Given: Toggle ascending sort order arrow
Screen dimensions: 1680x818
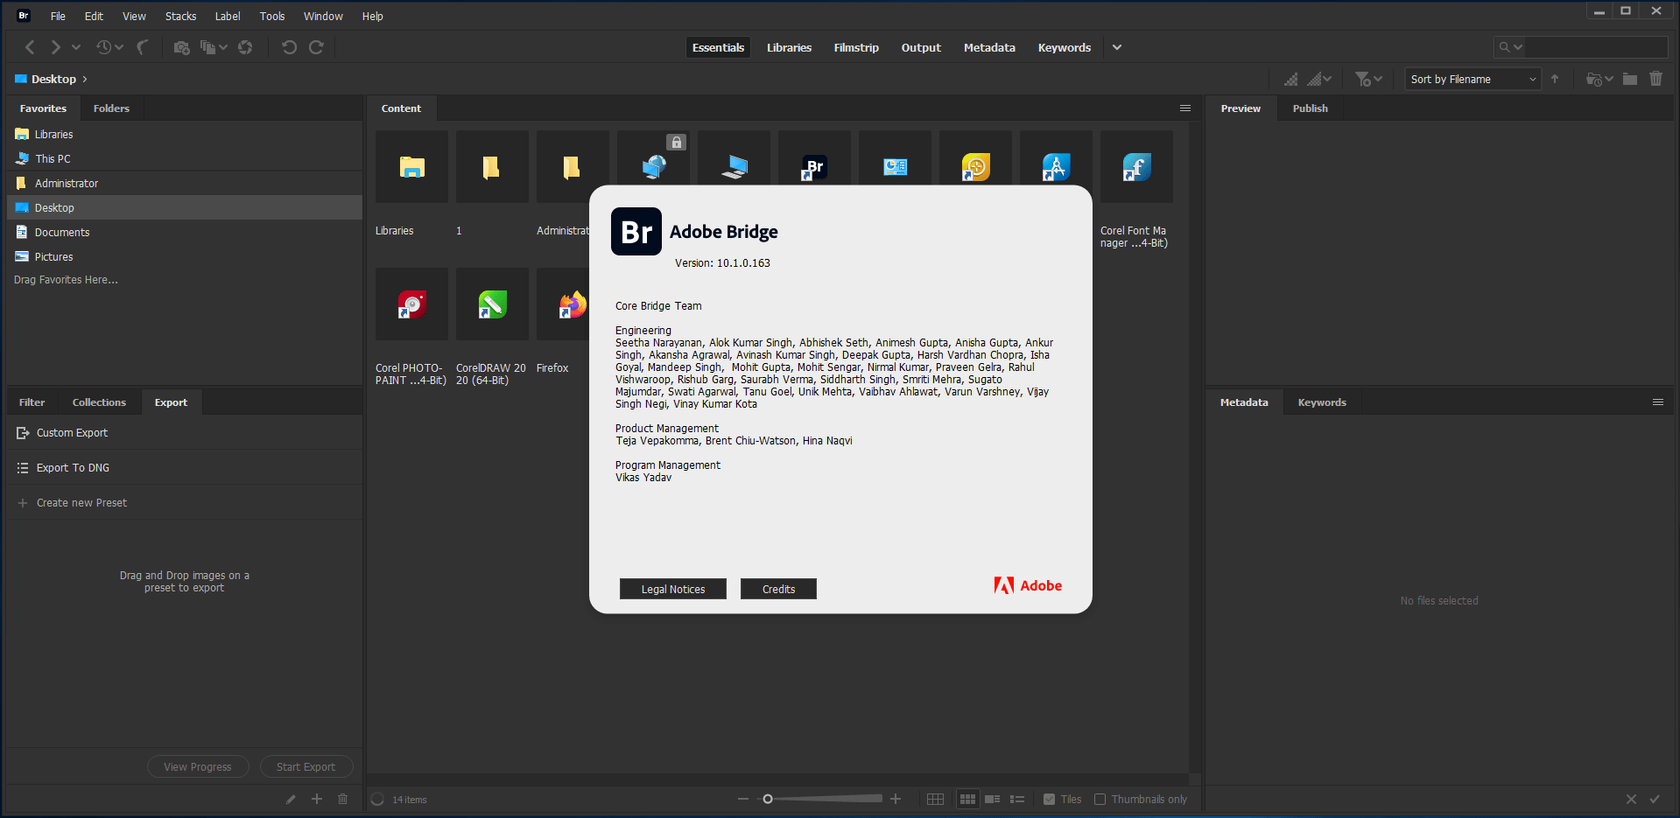Looking at the screenshot, I should coord(1555,79).
